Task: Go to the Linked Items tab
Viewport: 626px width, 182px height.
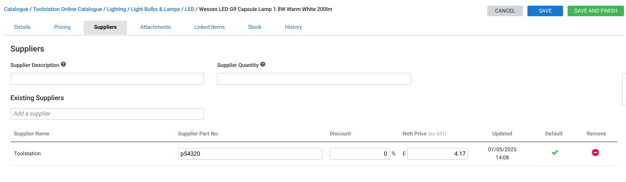Action: pyautogui.click(x=209, y=27)
